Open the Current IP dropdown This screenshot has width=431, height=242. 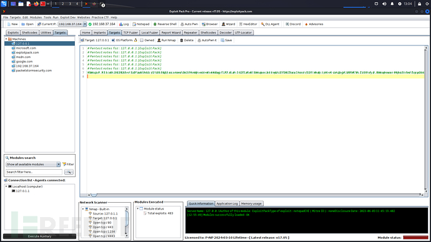pyautogui.click(x=85, y=24)
